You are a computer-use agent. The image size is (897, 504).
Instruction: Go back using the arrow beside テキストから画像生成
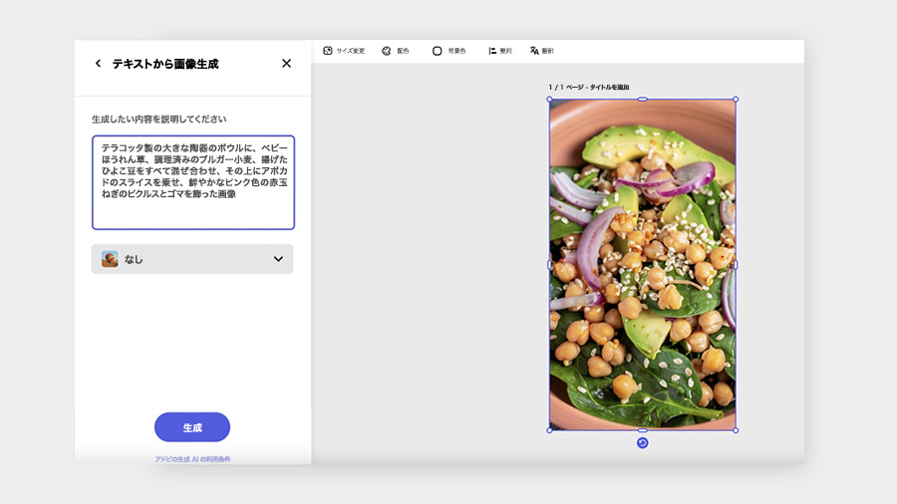(98, 64)
